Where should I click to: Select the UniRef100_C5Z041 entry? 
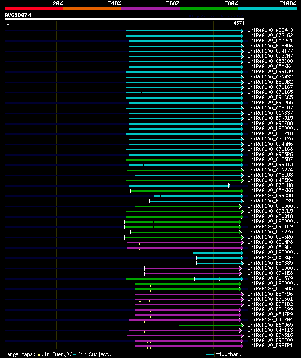pos(270,40)
